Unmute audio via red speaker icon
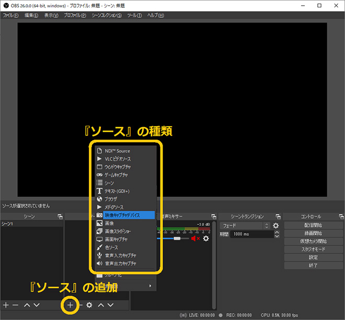This screenshot has width=345, height=320. click(x=195, y=238)
